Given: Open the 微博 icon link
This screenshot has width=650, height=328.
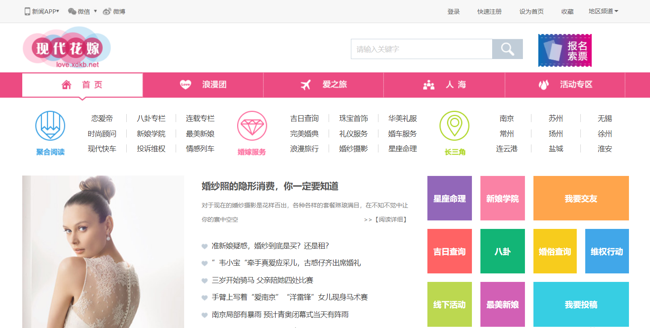Looking at the screenshot, I should point(107,12).
